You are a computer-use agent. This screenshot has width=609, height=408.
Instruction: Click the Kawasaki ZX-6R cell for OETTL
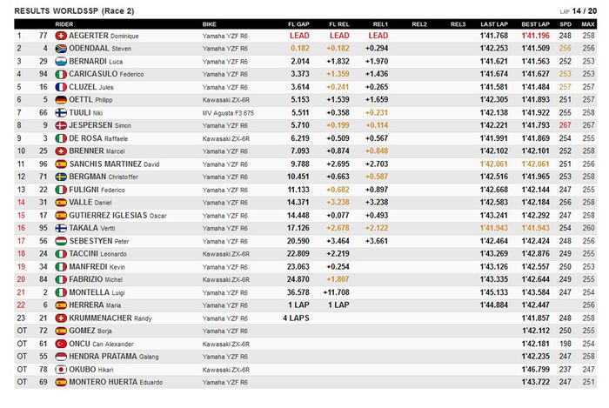coord(225,100)
